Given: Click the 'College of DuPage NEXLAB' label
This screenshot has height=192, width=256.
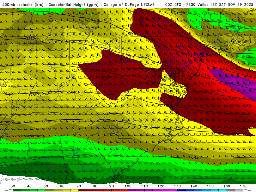Looking at the screenshot, I should pos(129,4).
